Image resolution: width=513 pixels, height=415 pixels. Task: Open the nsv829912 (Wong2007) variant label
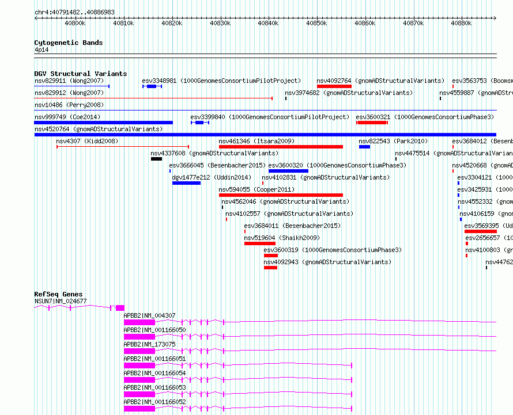click(69, 93)
